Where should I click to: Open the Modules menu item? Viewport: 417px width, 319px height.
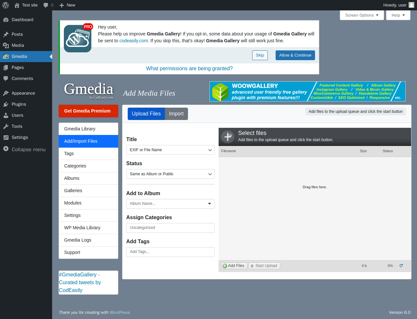(x=88, y=203)
